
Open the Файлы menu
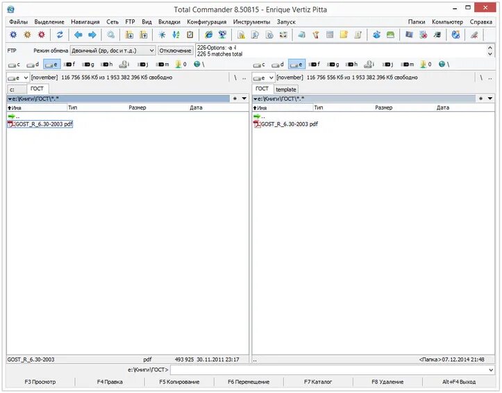[x=18, y=22]
